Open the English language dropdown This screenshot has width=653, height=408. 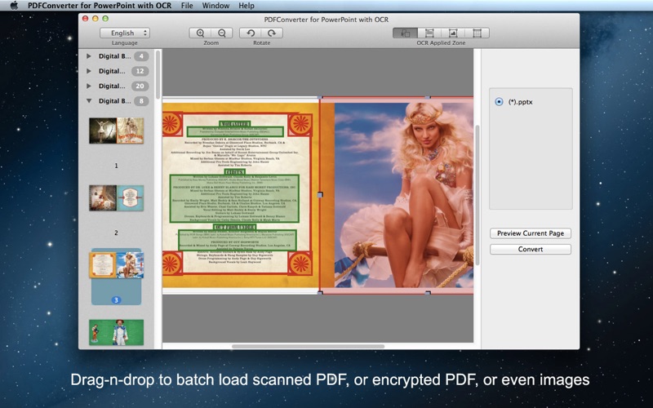pos(125,33)
